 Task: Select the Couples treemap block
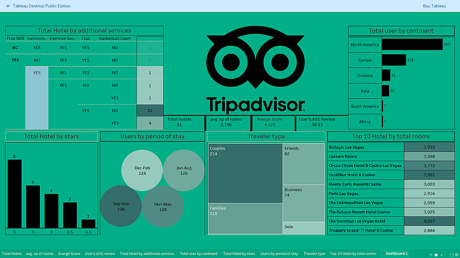(245, 174)
